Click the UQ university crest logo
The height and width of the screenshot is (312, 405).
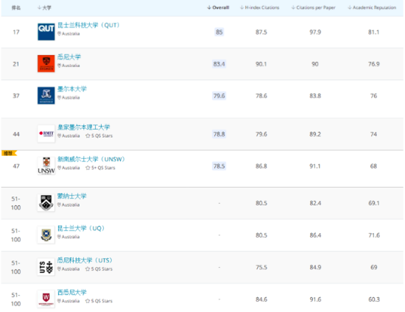(46, 235)
